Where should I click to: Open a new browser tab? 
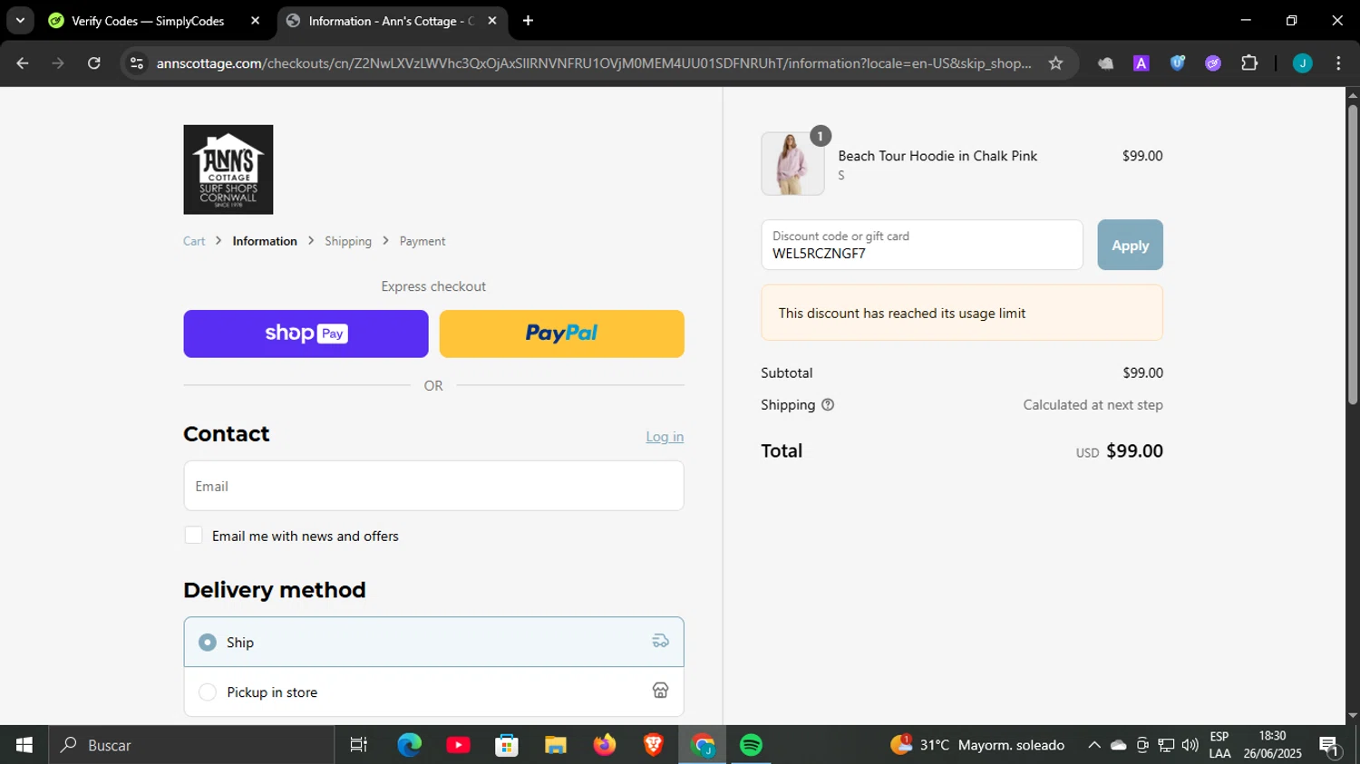coord(528,21)
